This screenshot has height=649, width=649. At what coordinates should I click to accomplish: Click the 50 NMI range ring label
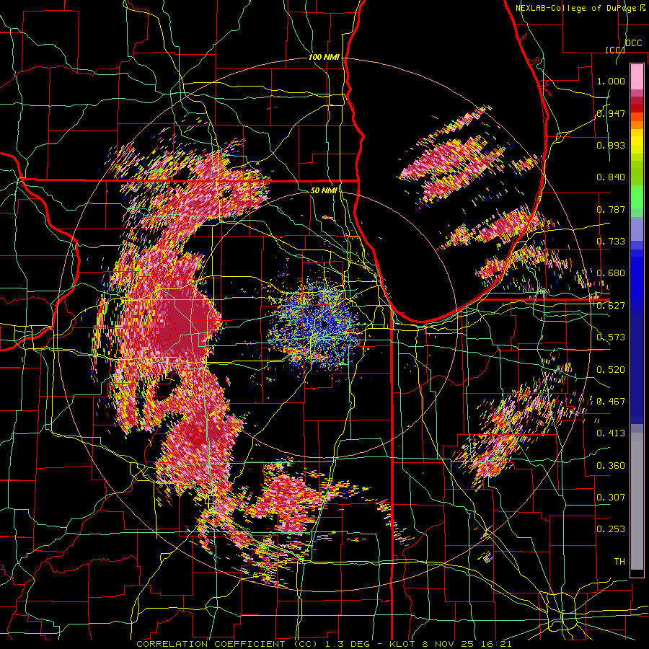[323, 190]
